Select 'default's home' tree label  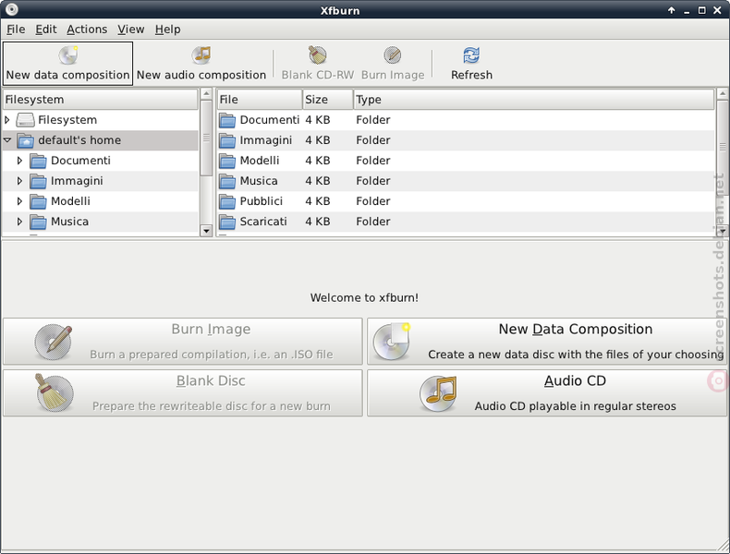(79, 140)
